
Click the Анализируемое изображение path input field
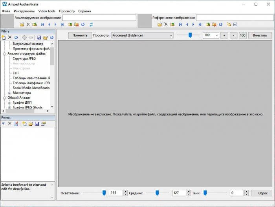[99, 18]
